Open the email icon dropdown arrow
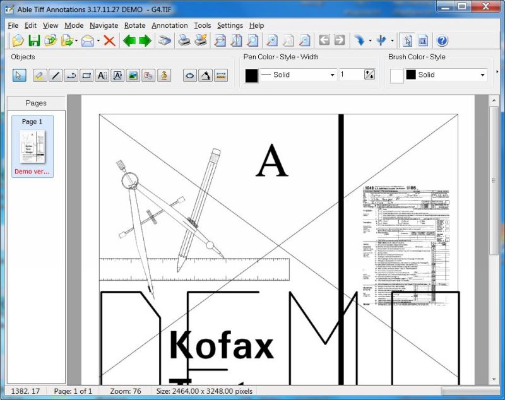Image resolution: width=505 pixels, height=400 pixels. (98, 41)
